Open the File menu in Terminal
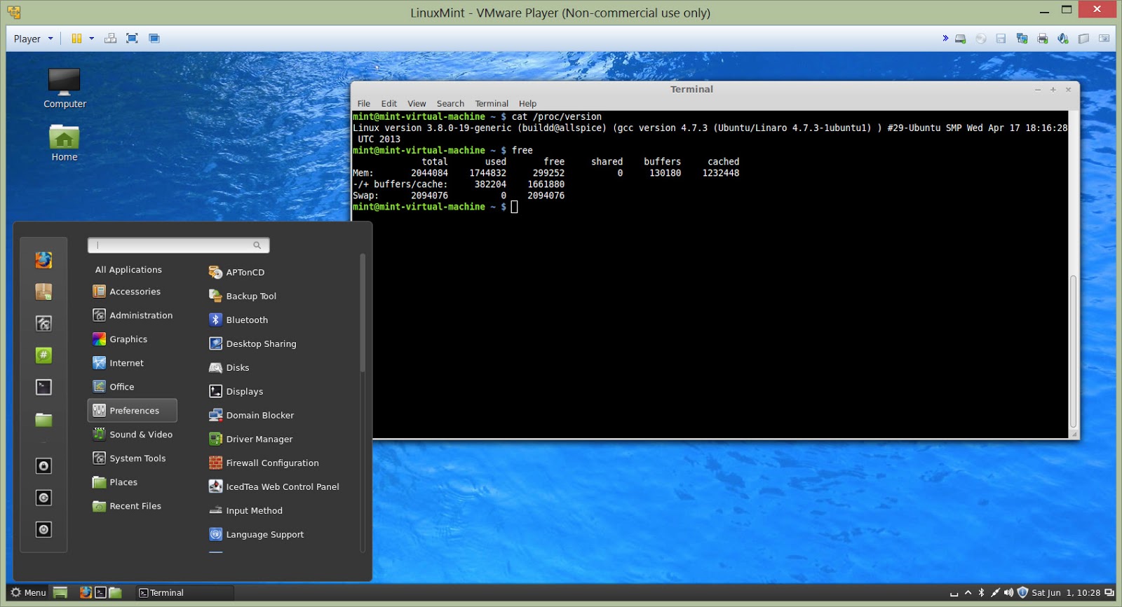The height and width of the screenshot is (607, 1122). (363, 103)
